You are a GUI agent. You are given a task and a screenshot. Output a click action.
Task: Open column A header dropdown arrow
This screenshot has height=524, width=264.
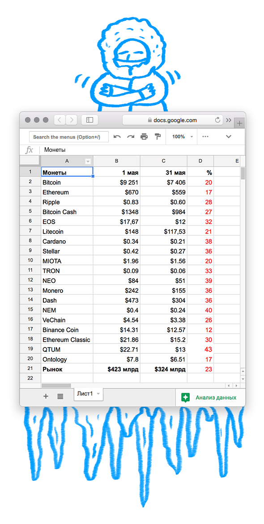(x=88, y=161)
